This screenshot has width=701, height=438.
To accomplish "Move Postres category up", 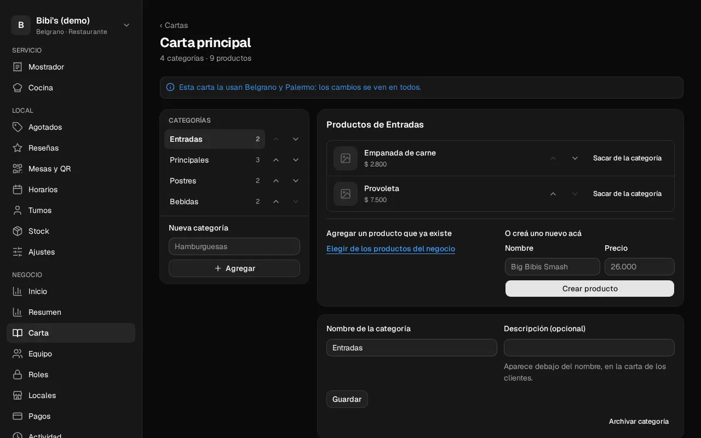I will click(x=276, y=181).
